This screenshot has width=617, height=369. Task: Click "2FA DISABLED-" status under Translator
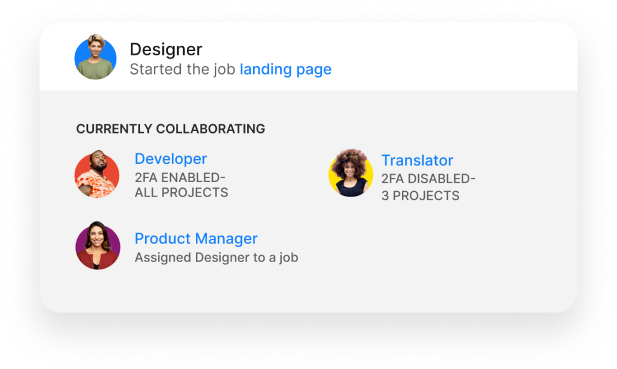point(428,179)
